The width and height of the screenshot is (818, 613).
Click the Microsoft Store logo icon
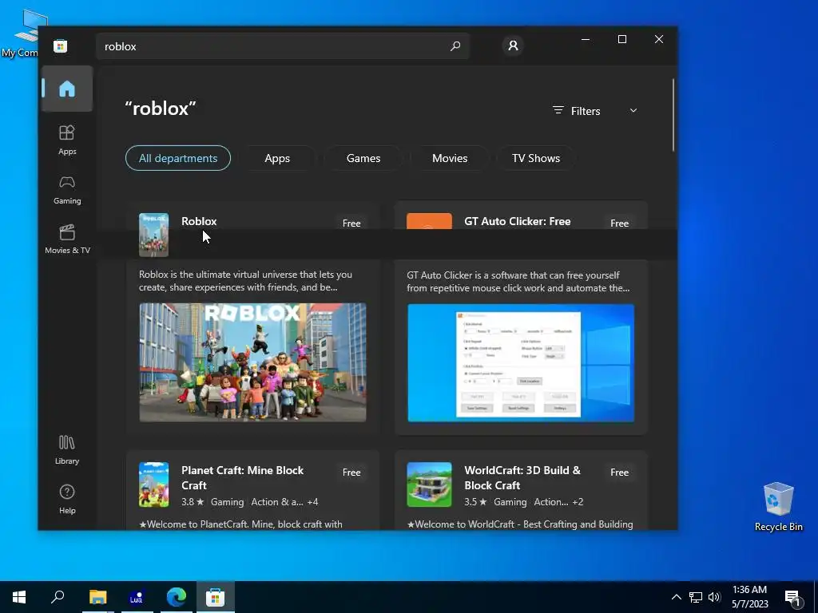(x=60, y=45)
